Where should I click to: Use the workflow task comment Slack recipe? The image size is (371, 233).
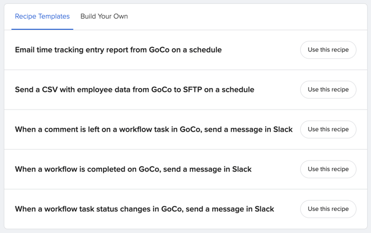tap(328, 130)
